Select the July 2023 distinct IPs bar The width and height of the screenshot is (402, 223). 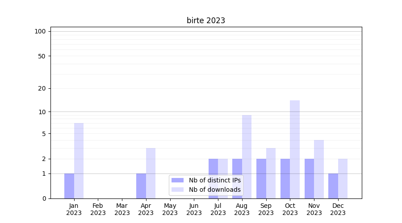pyautogui.click(x=214, y=178)
